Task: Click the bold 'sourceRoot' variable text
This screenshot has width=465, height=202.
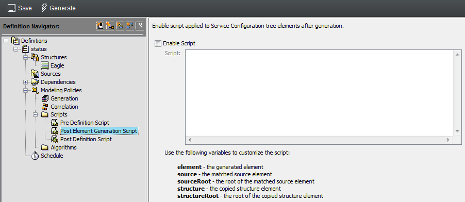Action: point(194,181)
